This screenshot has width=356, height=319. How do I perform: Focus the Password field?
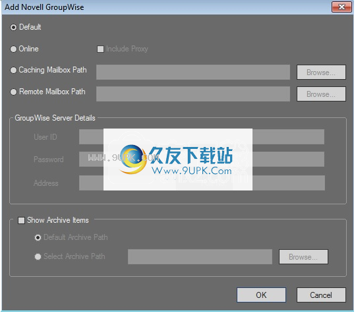[x=202, y=159]
